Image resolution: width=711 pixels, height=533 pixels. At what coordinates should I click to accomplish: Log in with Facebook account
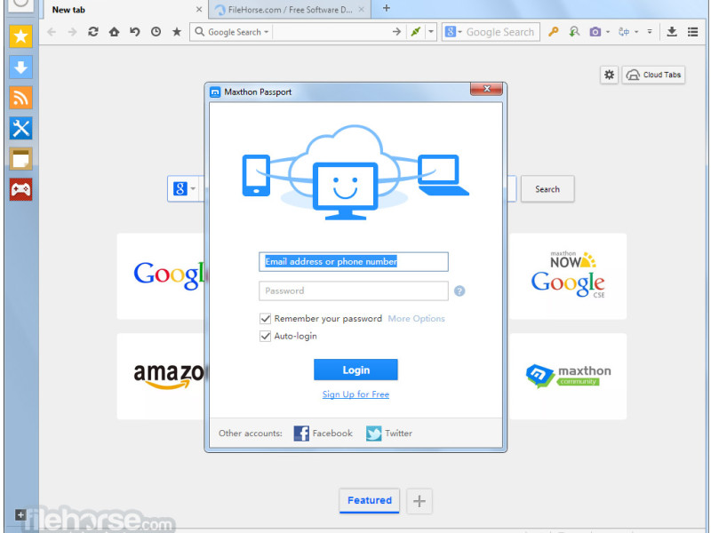coord(323,434)
